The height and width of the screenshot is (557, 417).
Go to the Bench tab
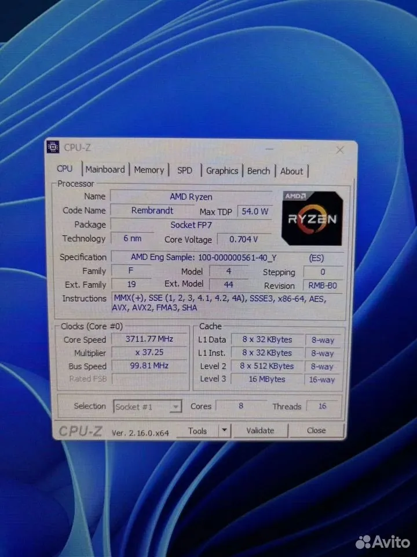[x=258, y=171]
